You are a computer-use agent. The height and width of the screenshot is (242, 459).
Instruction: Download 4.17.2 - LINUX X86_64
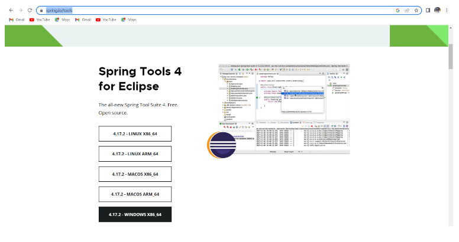pos(135,134)
